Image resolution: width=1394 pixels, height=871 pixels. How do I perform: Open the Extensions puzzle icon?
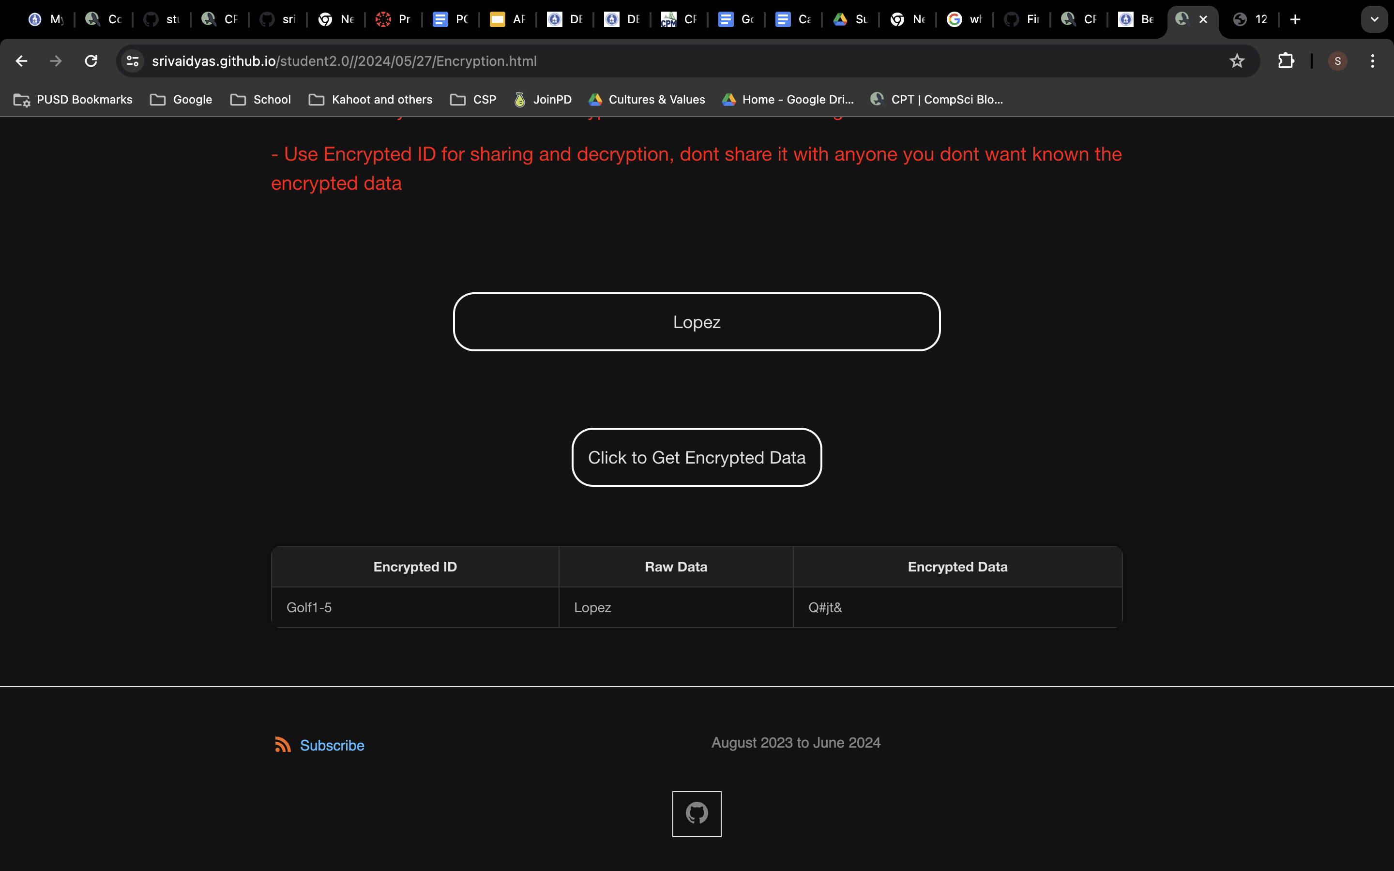pyautogui.click(x=1286, y=61)
